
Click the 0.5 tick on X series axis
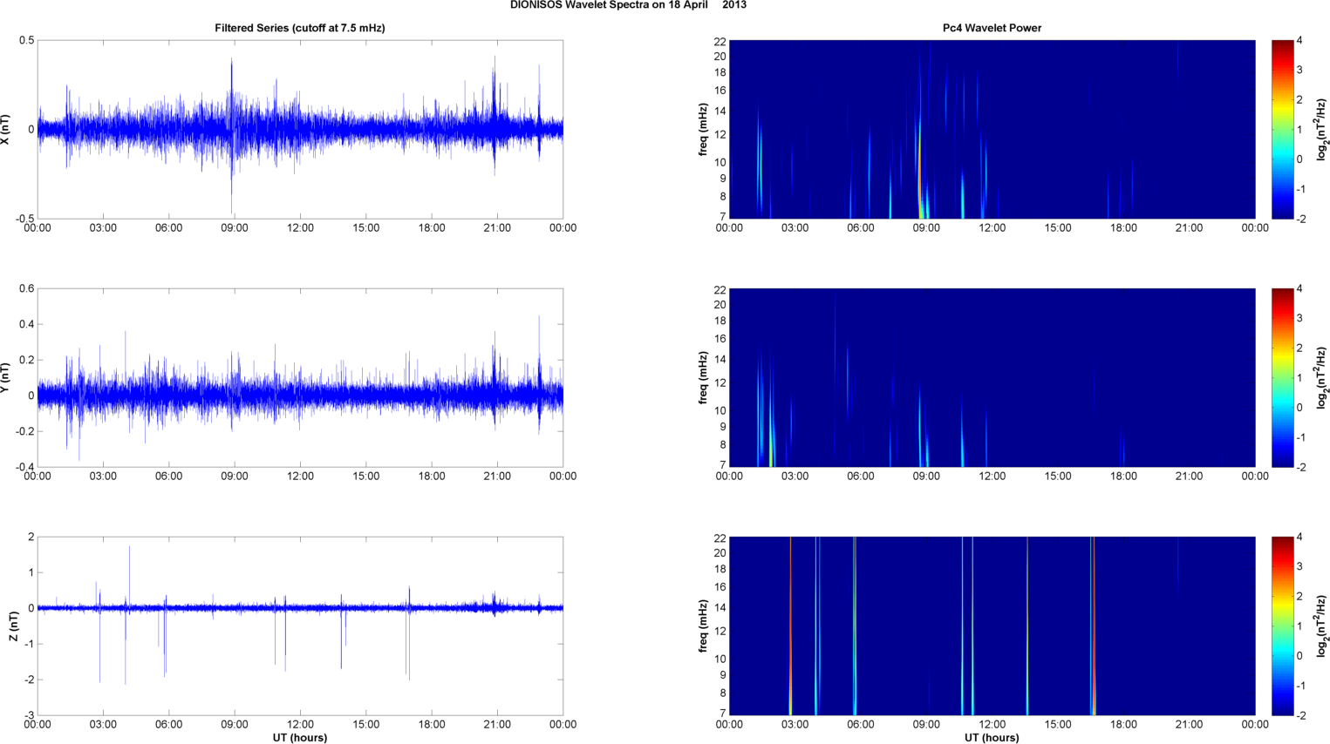(27, 40)
